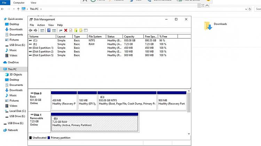The height and width of the screenshot is (146, 261).
Task: Click the list settings icon at toolbar end
Action: tap(86, 30)
